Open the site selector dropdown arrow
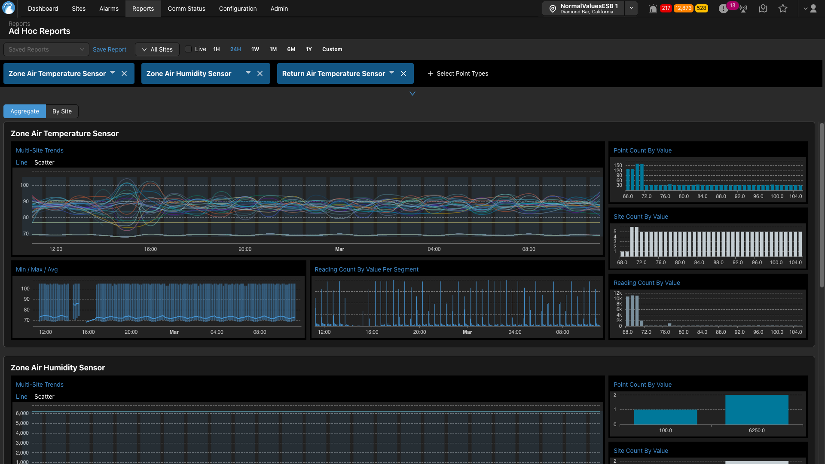The image size is (825, 464). point(631,8)
